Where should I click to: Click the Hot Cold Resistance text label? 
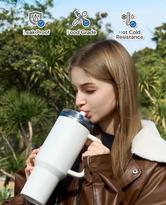pos(130,35)
